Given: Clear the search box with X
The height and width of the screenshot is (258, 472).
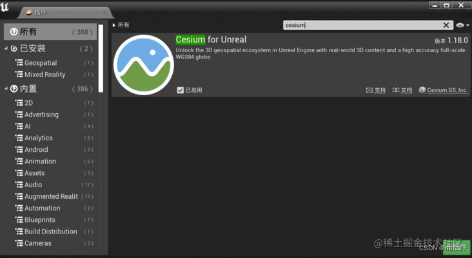Looking at the screenshot, I should click(446, 25).
